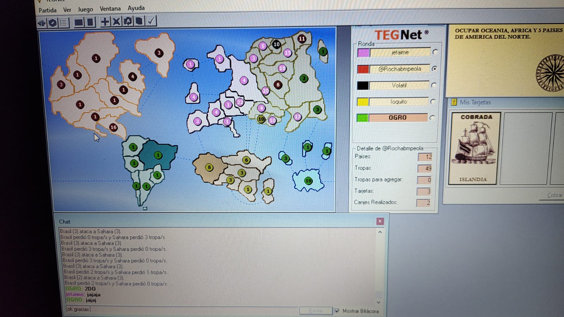Click the mission text OCUPAR OCEANIA, AFRICA
Image resolution: width=564 pixels, height=317 pixels.
pos(508,33)
